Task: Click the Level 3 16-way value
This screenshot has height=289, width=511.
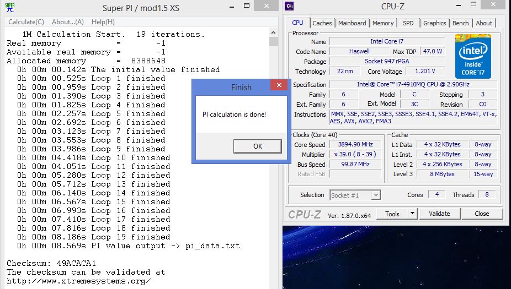Action: pyautogui.click(x=483, y=174)
